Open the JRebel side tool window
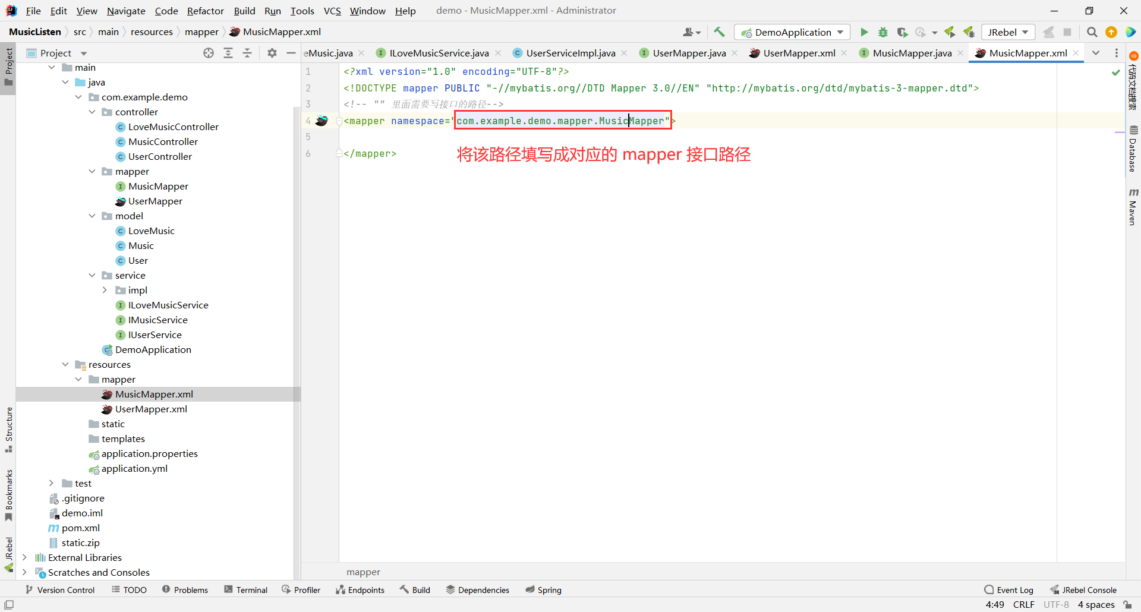 8,555
